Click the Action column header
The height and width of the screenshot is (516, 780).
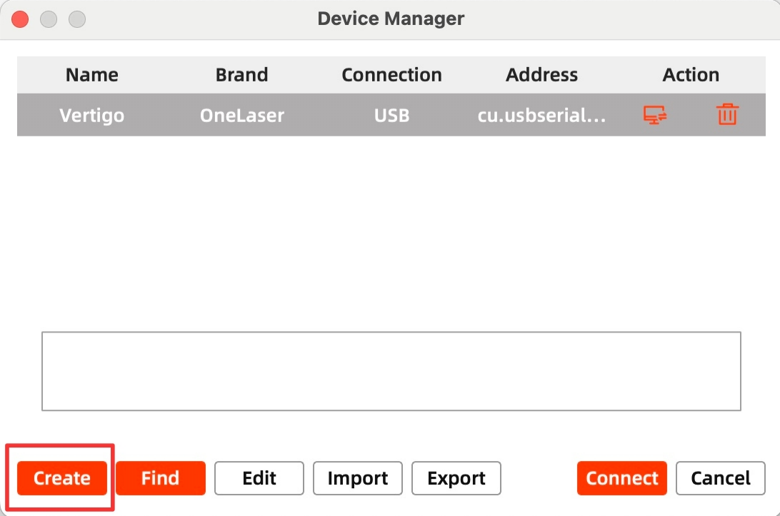point(691,75)
